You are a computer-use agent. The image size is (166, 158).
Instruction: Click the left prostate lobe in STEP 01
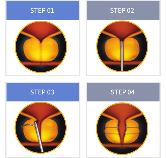pyautogui.click(x=32, y=50)
